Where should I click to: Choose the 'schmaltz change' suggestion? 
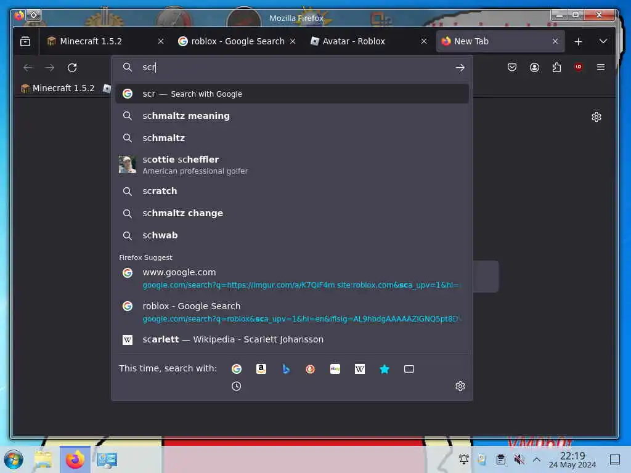click(x=292, y=213)
